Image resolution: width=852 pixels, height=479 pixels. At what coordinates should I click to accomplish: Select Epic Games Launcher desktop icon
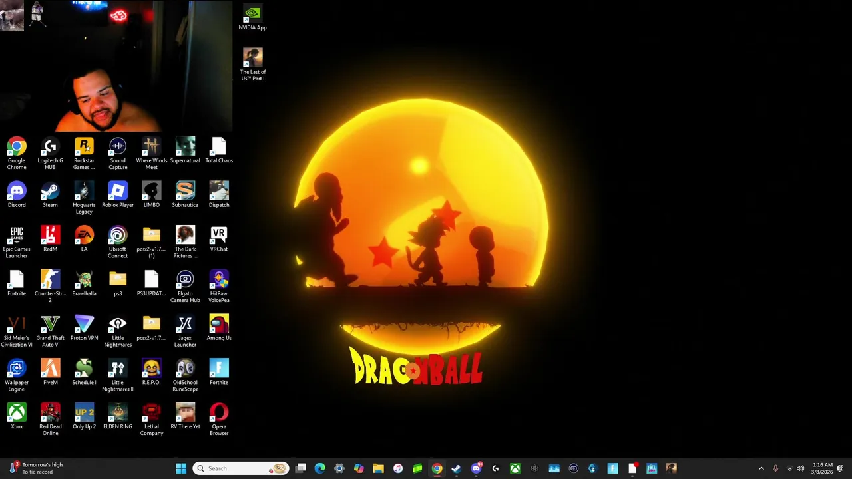coord(17,242)
